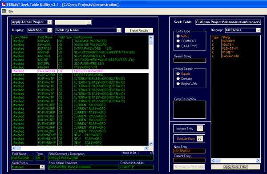Click the results list scroll left arrow

tap(14, 148)
